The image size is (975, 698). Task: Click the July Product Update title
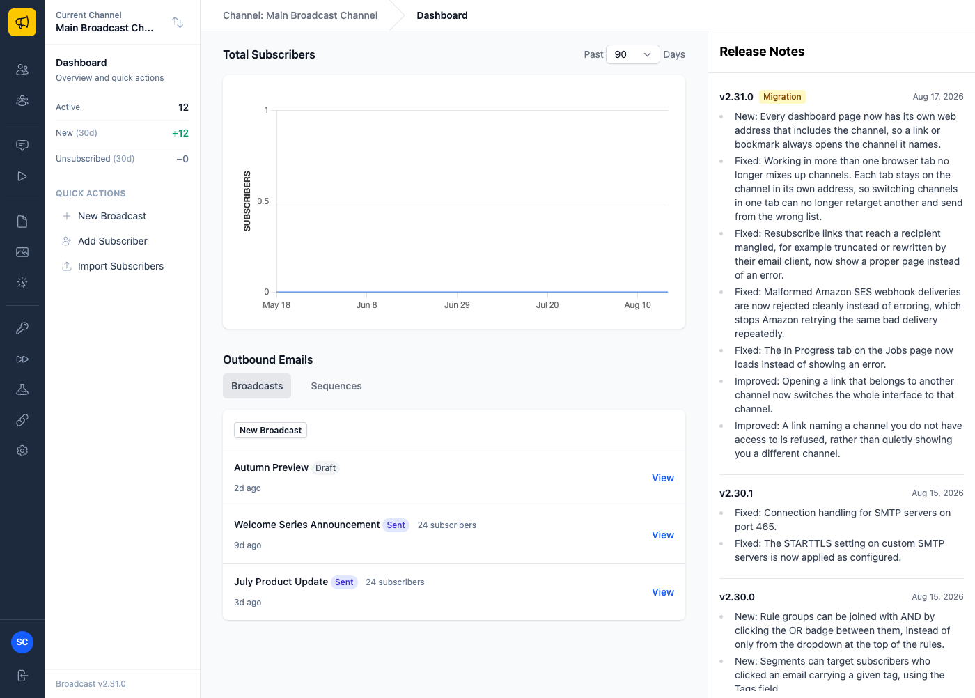click(281, 582)
